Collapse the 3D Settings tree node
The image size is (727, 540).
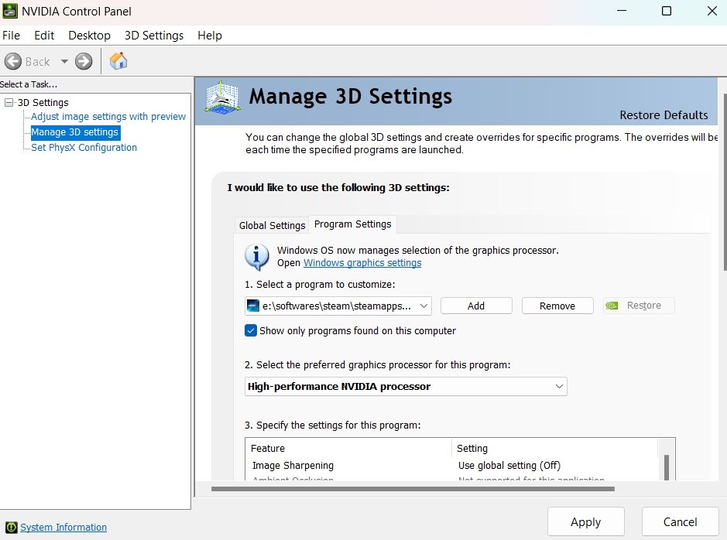(x=9, y=102)
